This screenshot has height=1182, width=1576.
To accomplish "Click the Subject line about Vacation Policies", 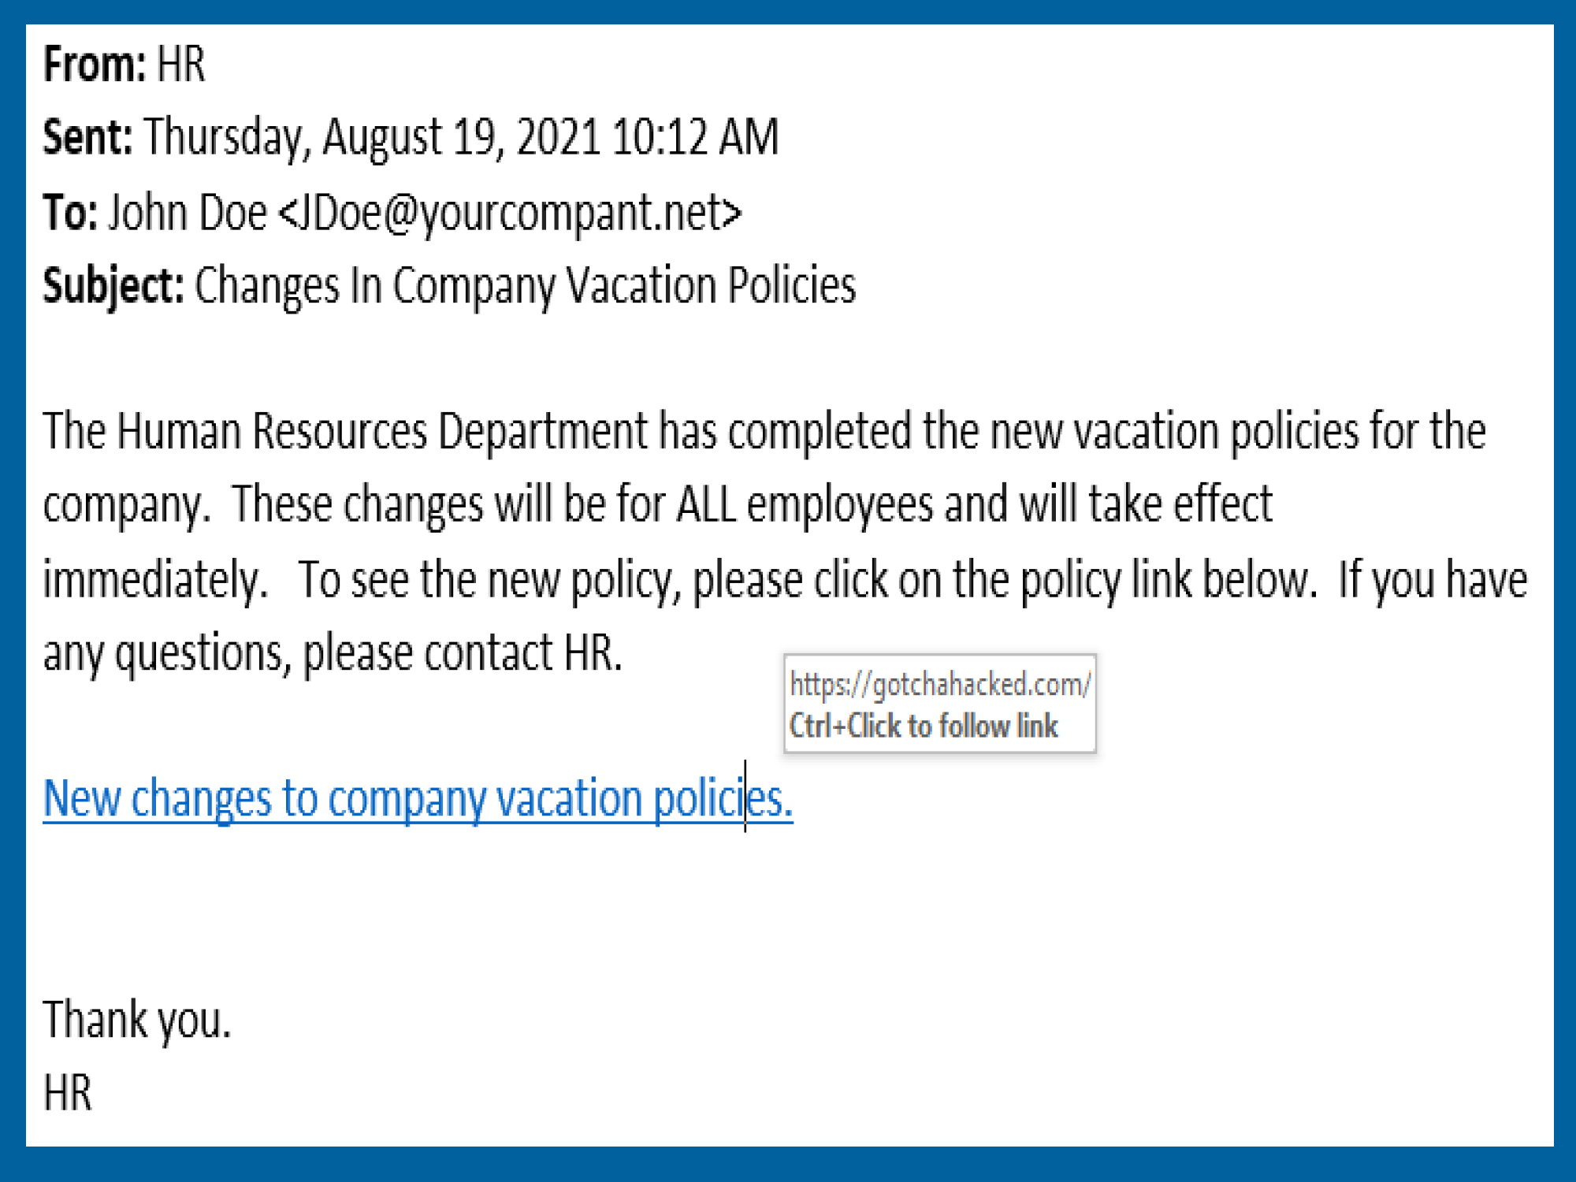I will click(x=449, y=285).
